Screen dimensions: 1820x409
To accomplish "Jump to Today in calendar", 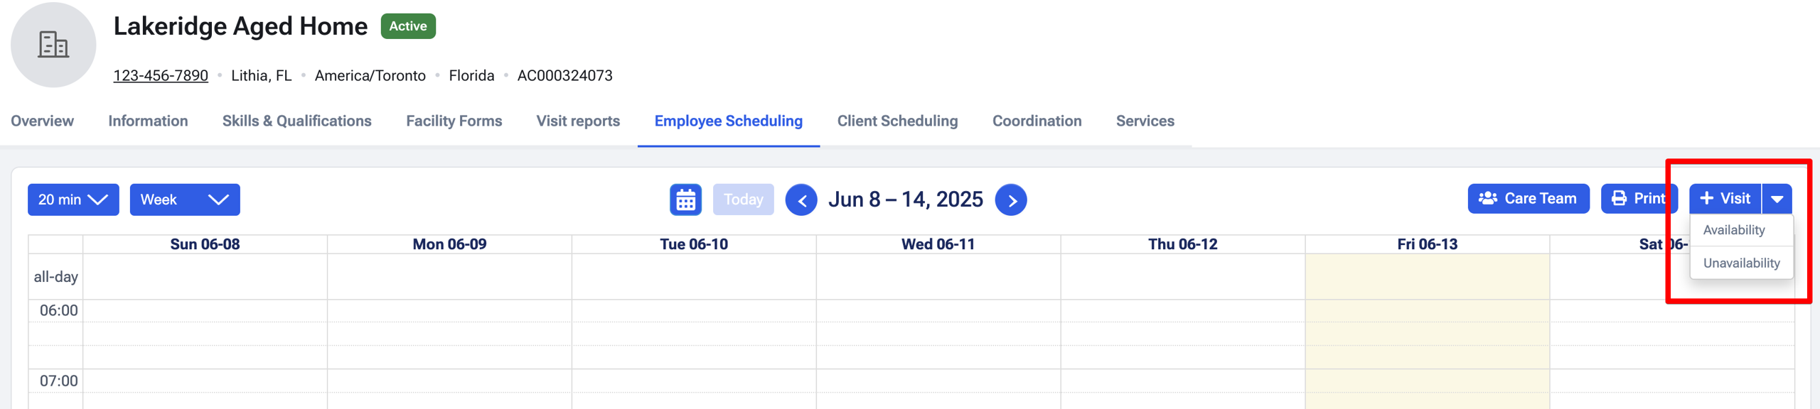I will (x=743, y=200).
